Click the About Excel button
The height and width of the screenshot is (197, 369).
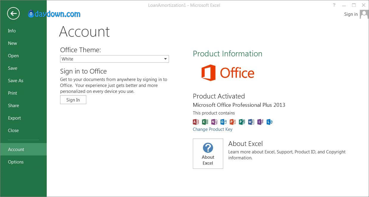click(x=208, y=154)
